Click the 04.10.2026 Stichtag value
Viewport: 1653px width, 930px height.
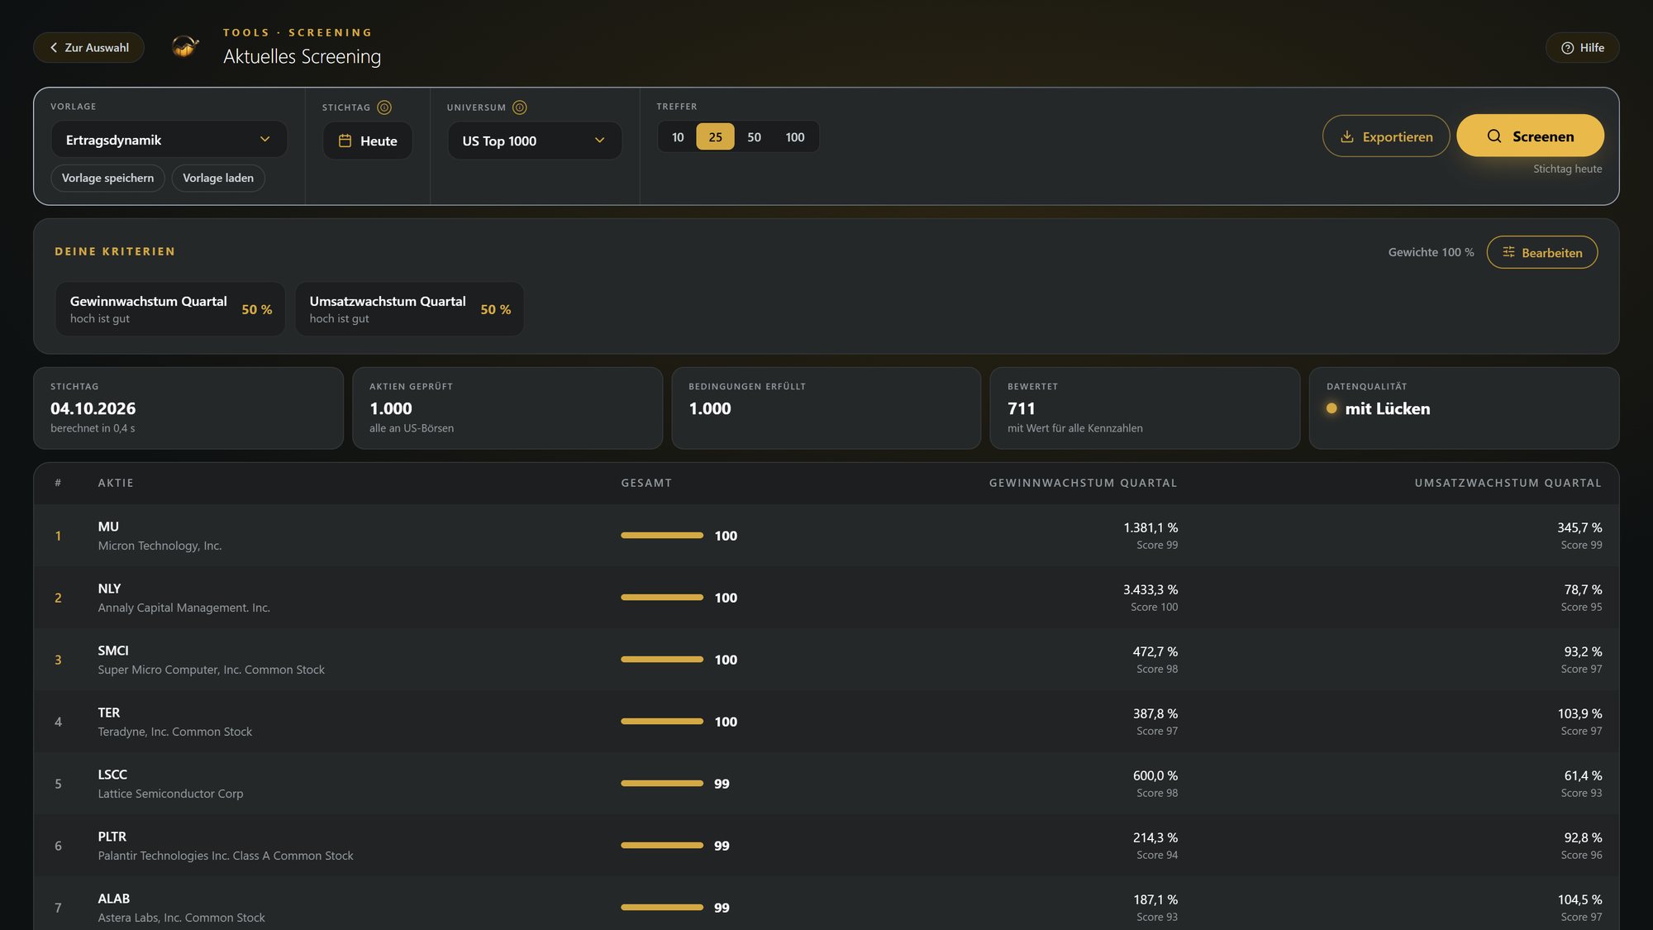coord(93,408)
